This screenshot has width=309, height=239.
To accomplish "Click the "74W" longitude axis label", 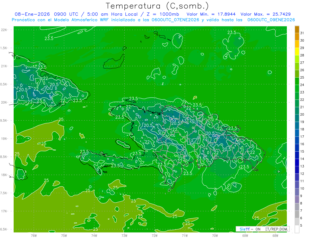I will point(94,236).
